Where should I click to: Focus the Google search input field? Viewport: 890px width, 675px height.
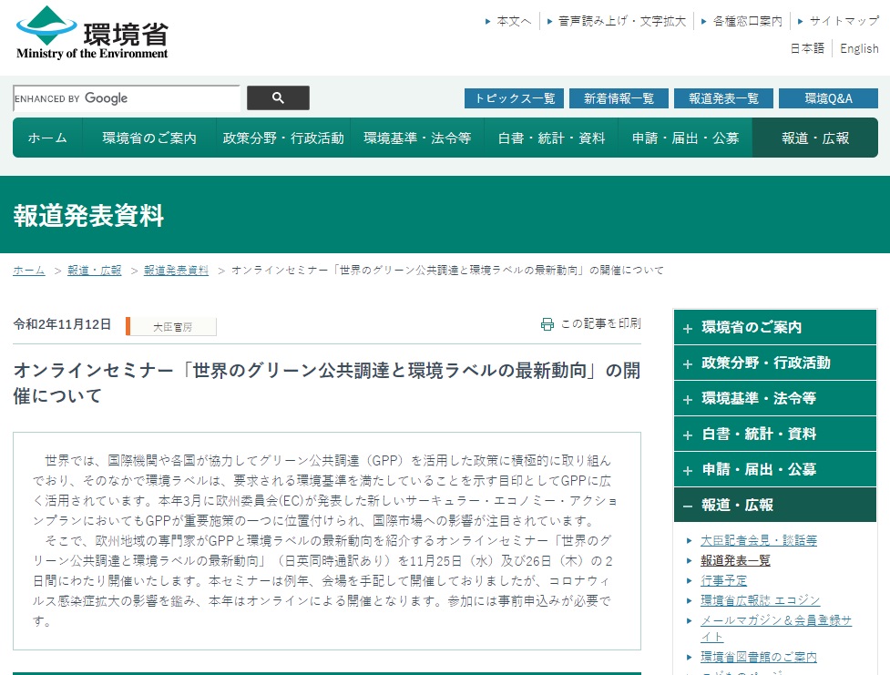(x=126, y=98)
